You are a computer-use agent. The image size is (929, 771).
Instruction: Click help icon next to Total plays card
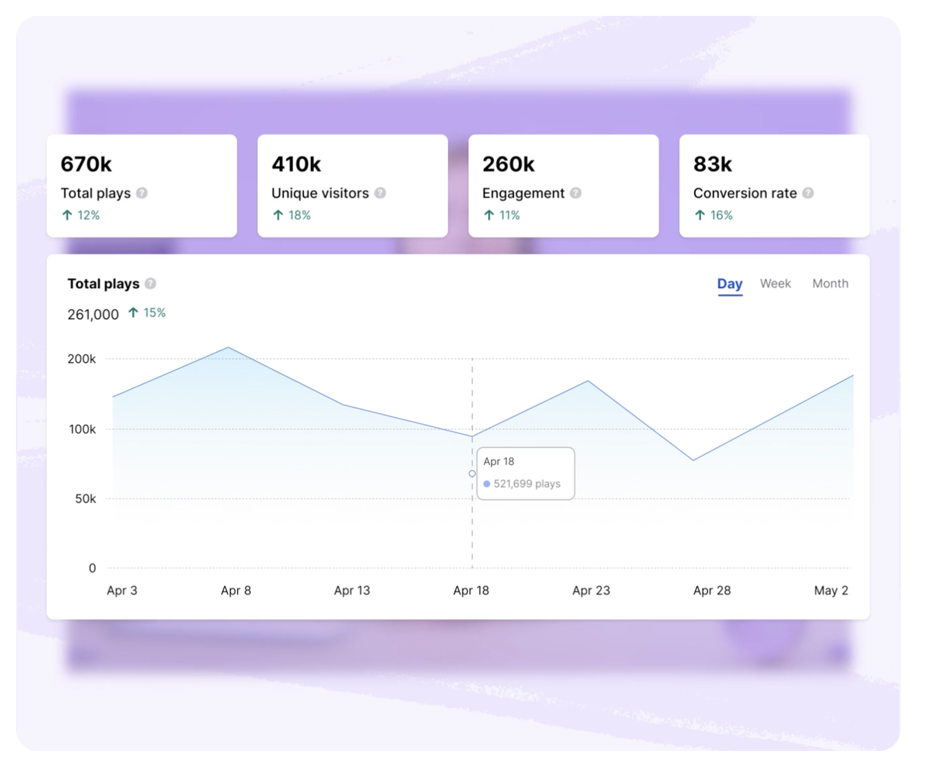click(142, 193)
